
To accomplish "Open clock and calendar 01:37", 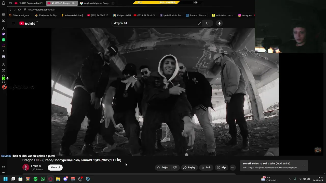I will coord(318,179).
